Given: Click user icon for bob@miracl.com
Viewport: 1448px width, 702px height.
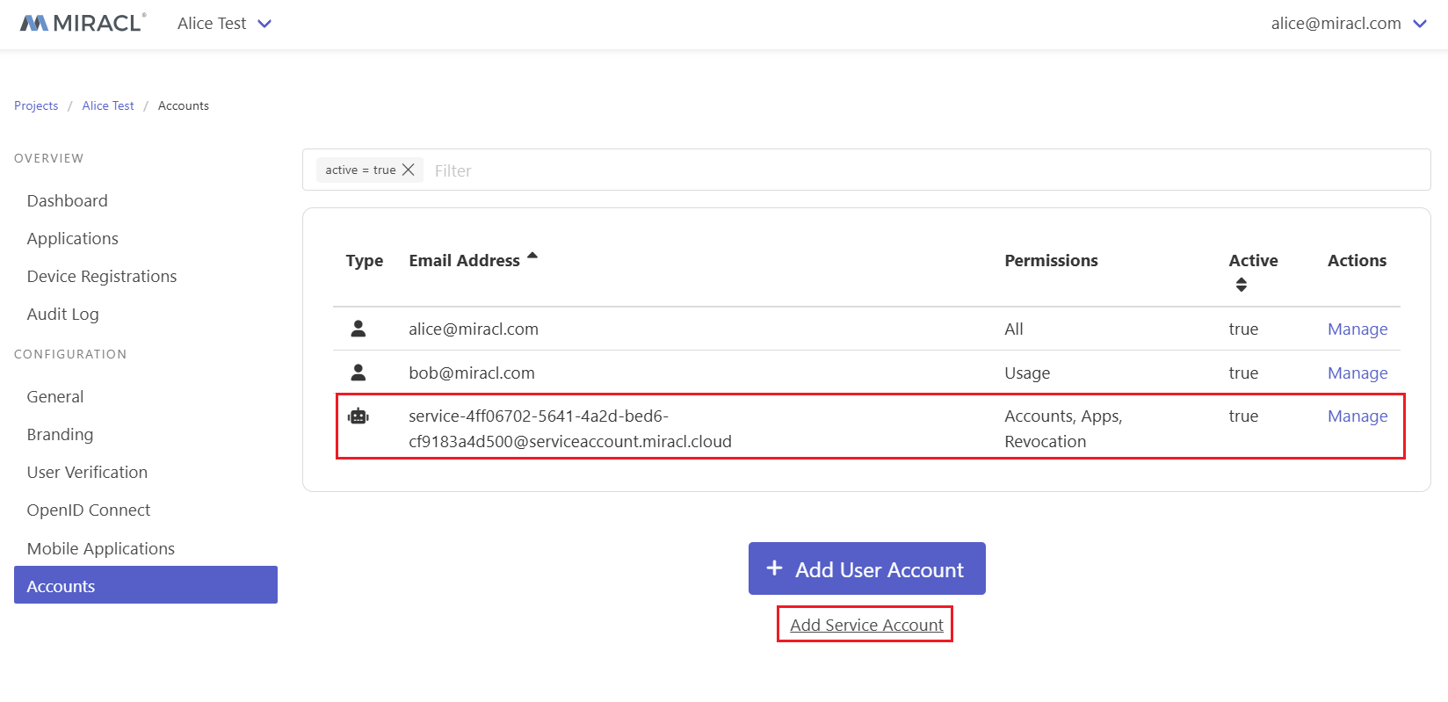Looking at the screenshot, I should [x=358, y=373].
